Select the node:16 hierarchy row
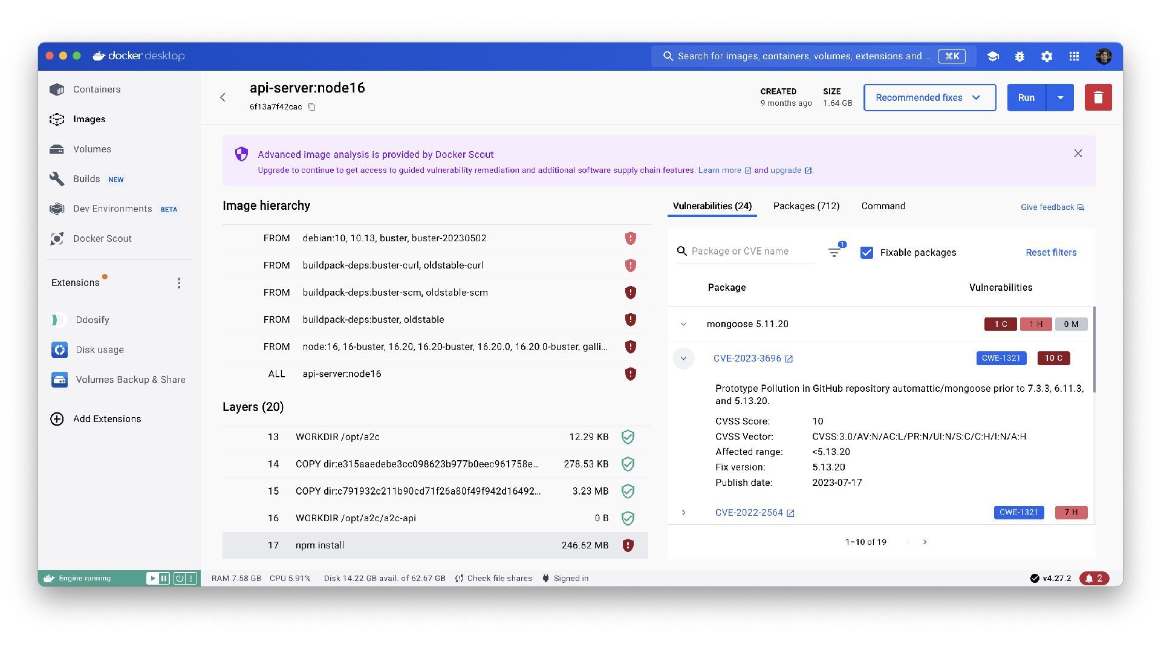Viewport: 1161px width, 653px height. (x=435, y=347)
